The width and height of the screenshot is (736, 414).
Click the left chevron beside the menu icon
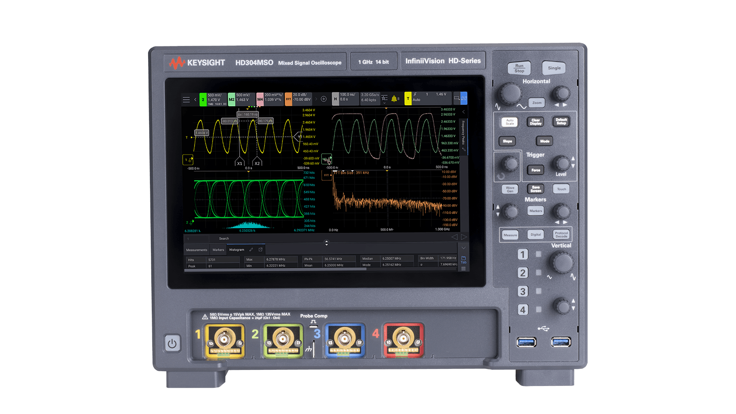pyautogui.click(x=195, y=99)
